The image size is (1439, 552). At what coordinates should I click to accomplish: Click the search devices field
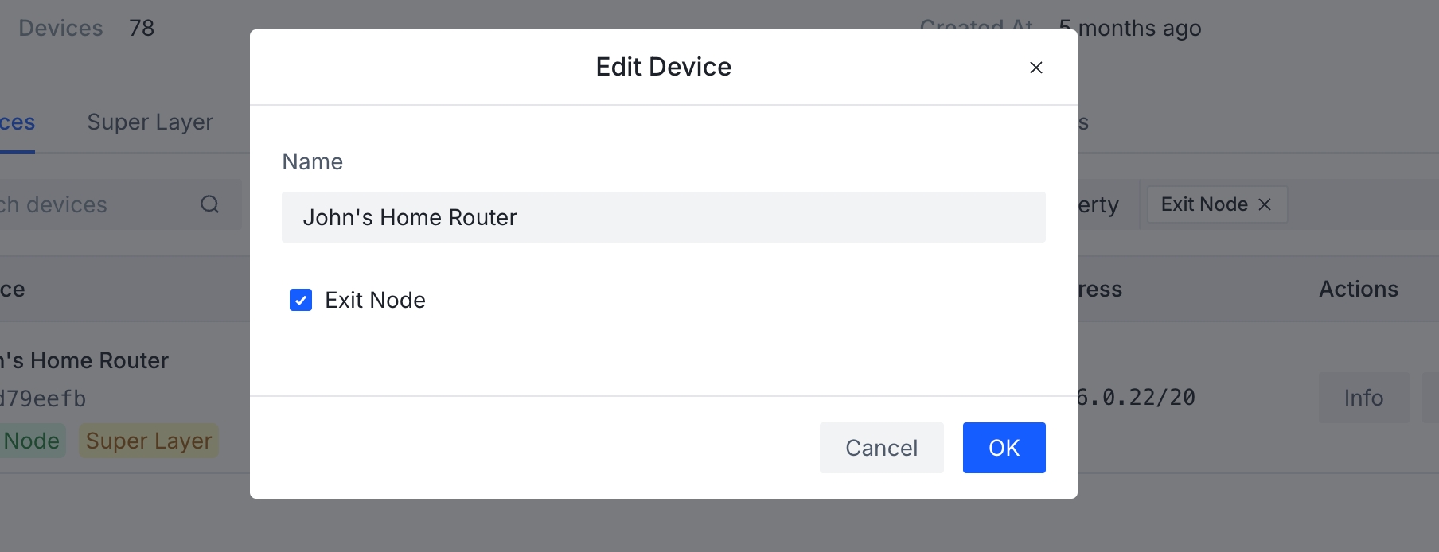(119, 204)
